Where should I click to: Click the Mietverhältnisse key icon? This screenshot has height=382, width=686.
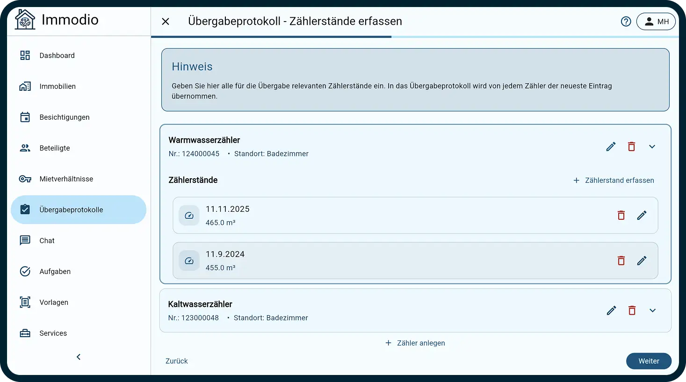pyautogui.click(x=25, y=179)
